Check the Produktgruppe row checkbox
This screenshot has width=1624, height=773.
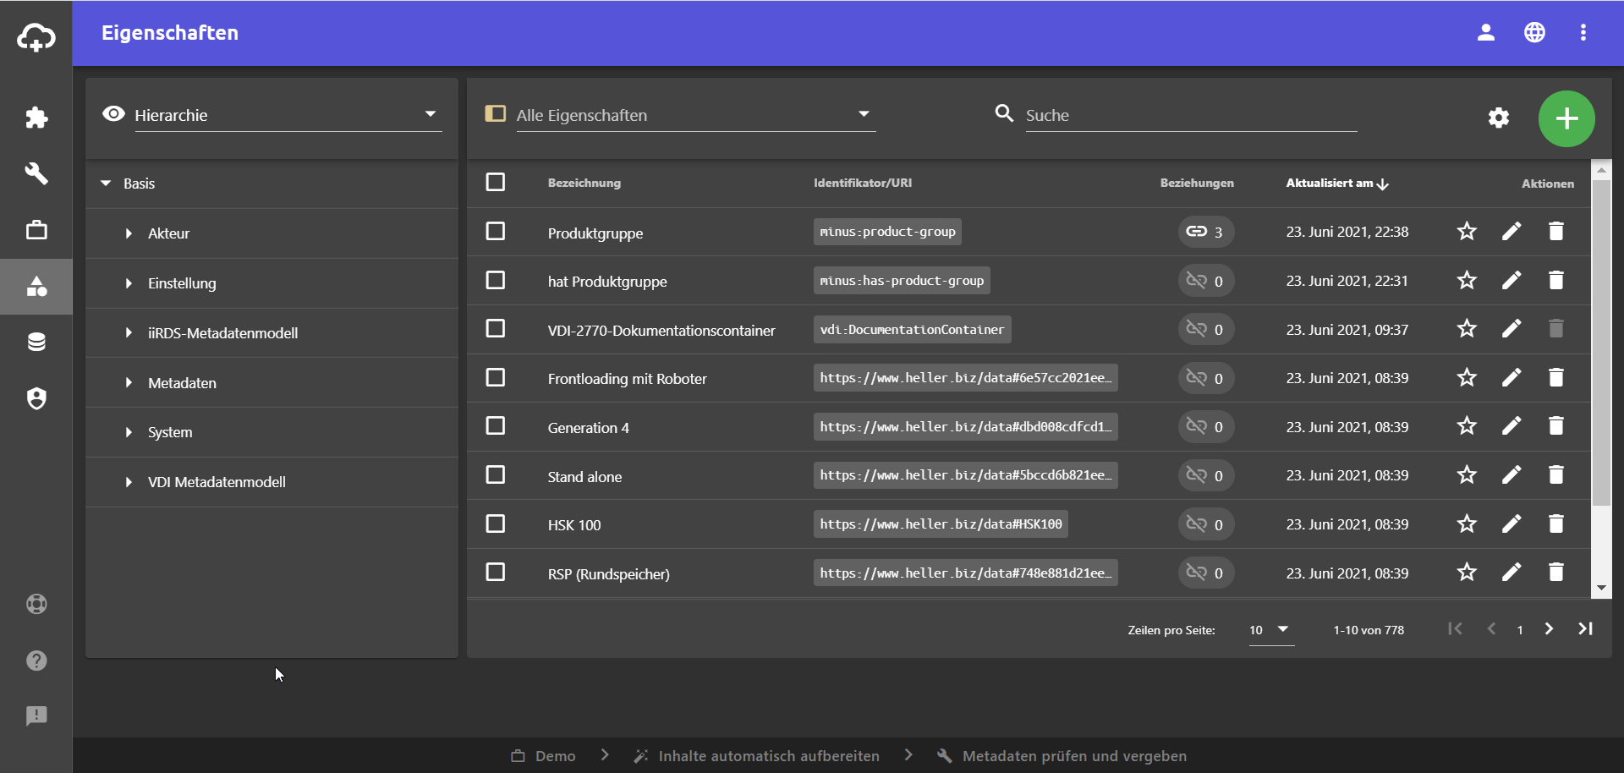click(496, 232)
